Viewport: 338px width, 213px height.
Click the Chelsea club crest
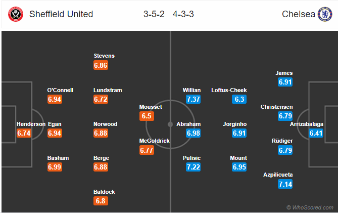[x=325, y=14]
